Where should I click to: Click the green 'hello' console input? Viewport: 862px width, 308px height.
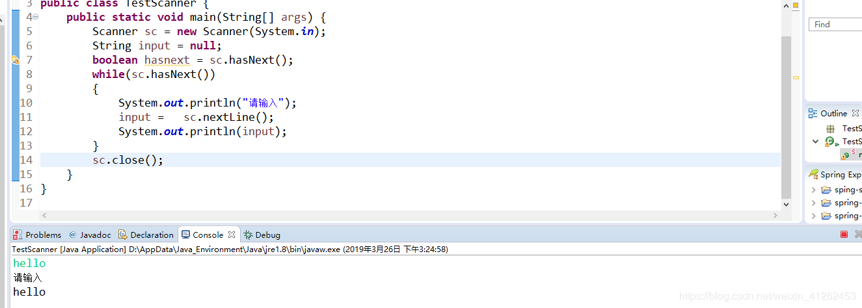pyautogui.click(x=29, y=263)
